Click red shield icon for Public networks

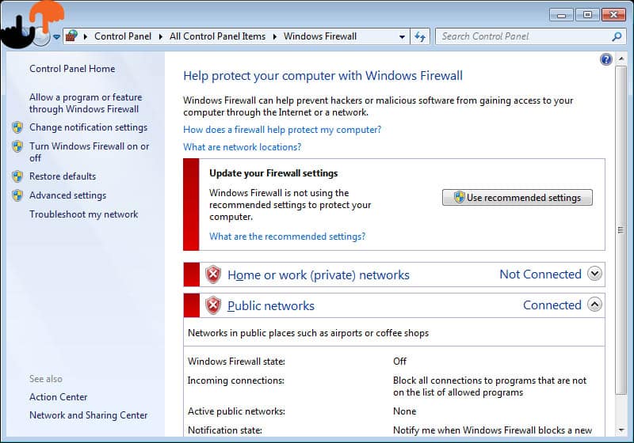(213, 305)
